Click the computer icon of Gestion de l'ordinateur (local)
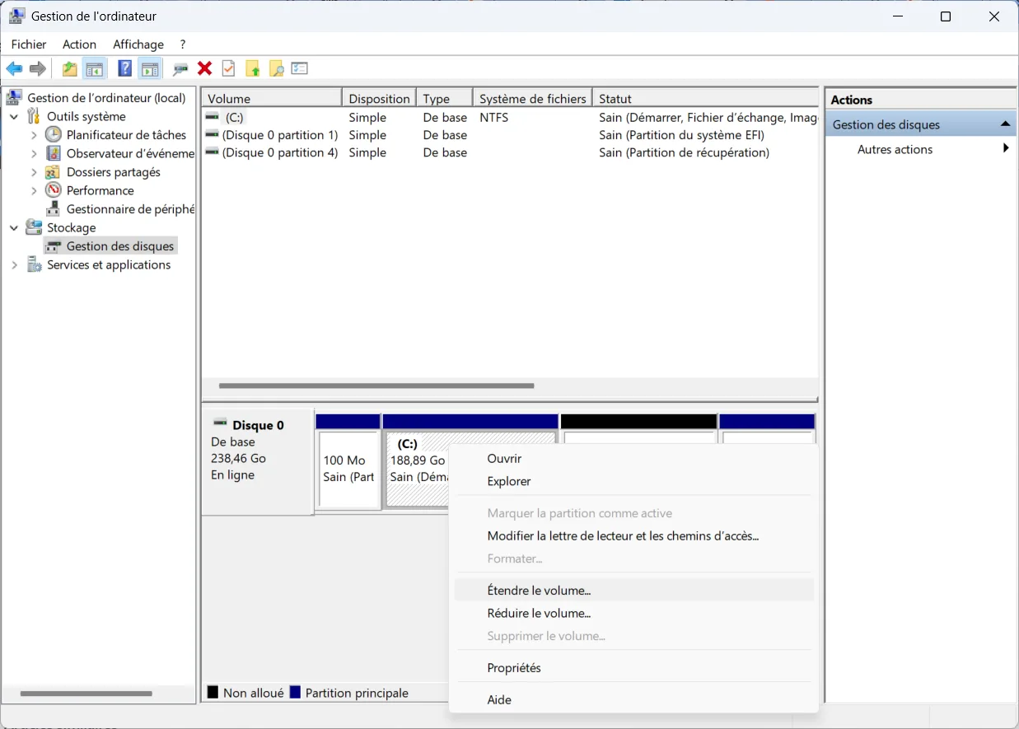The height and width of the screenshot is (729, 1019). click(14, 97)
